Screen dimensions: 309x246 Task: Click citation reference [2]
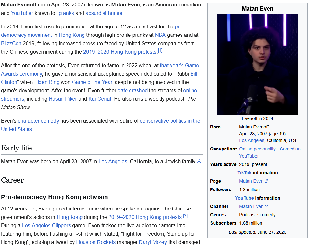[199, 160]
